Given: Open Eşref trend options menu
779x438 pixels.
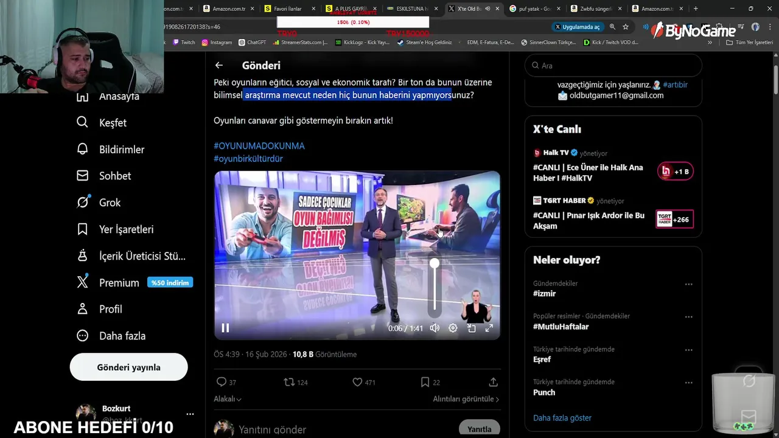Looking at the screenshot, I should click(x=688, y=350).
